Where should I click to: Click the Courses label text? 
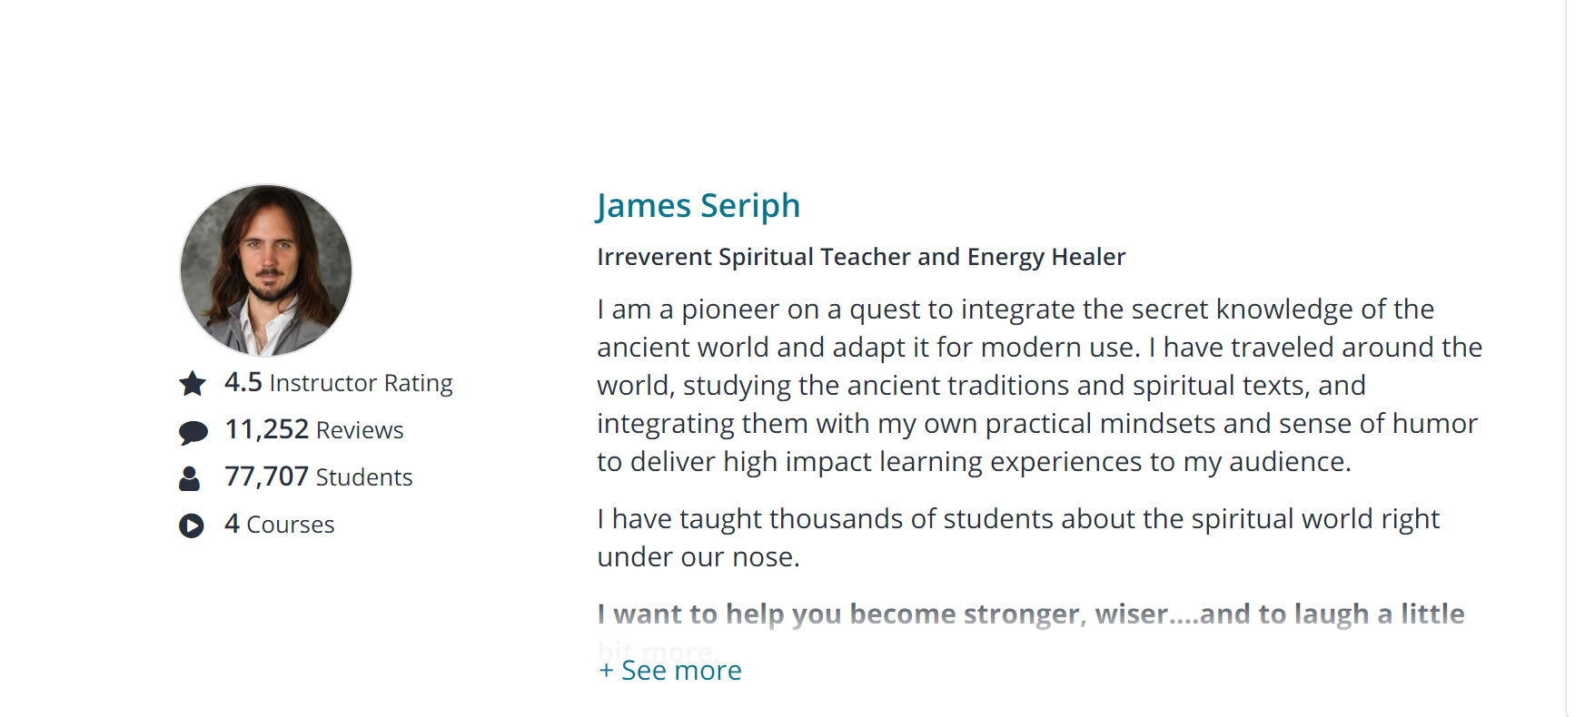pos(291,525)
